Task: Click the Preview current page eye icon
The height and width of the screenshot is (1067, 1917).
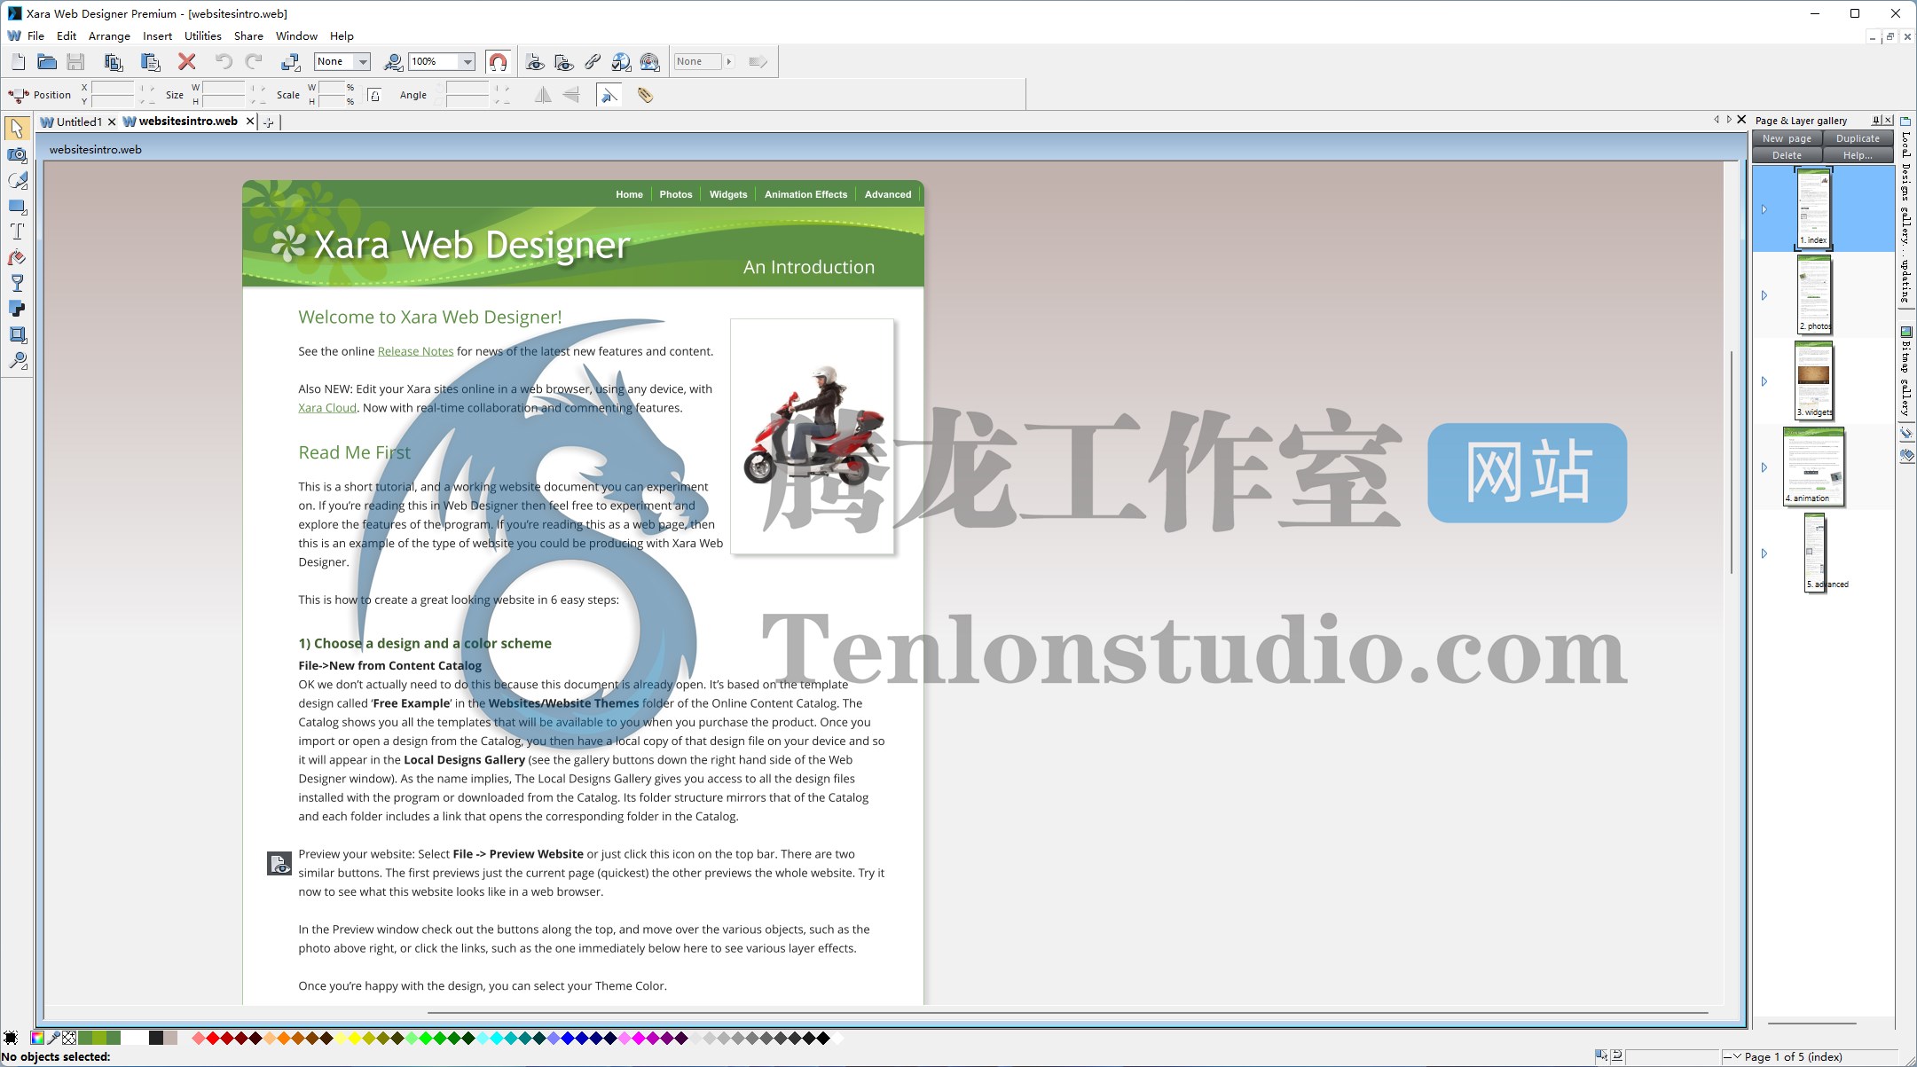Action: pos(535,62)
